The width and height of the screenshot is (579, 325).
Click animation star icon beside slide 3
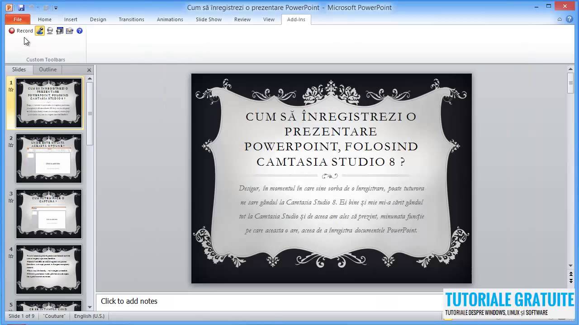pos(11,201)
